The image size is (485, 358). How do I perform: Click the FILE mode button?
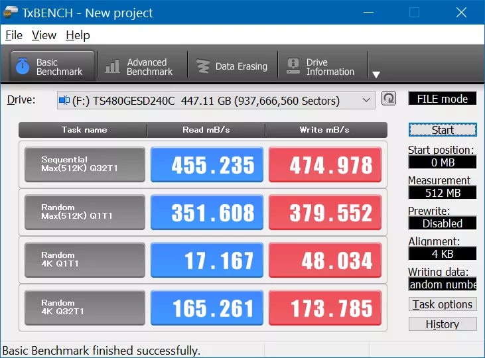click(x=443, y=99)
